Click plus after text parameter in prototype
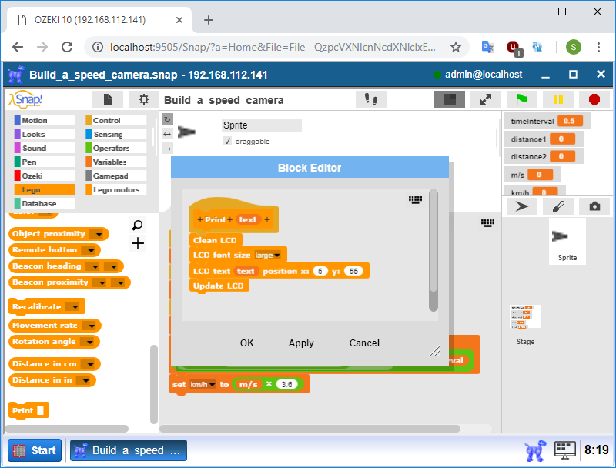 267,219
